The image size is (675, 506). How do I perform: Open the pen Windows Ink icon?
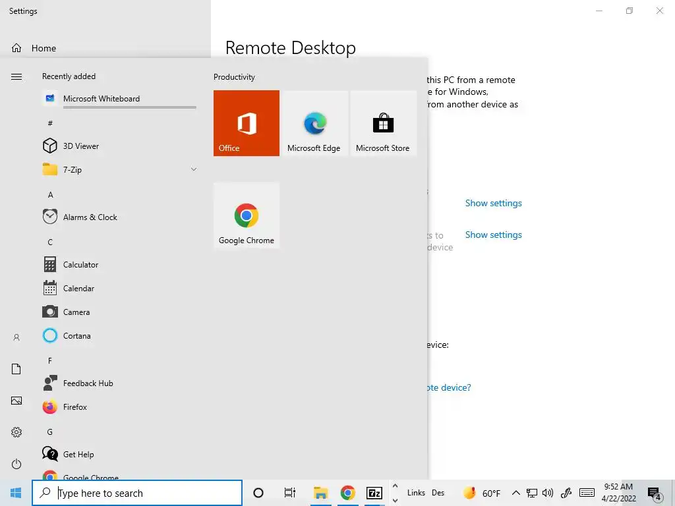tap(566, 493)
